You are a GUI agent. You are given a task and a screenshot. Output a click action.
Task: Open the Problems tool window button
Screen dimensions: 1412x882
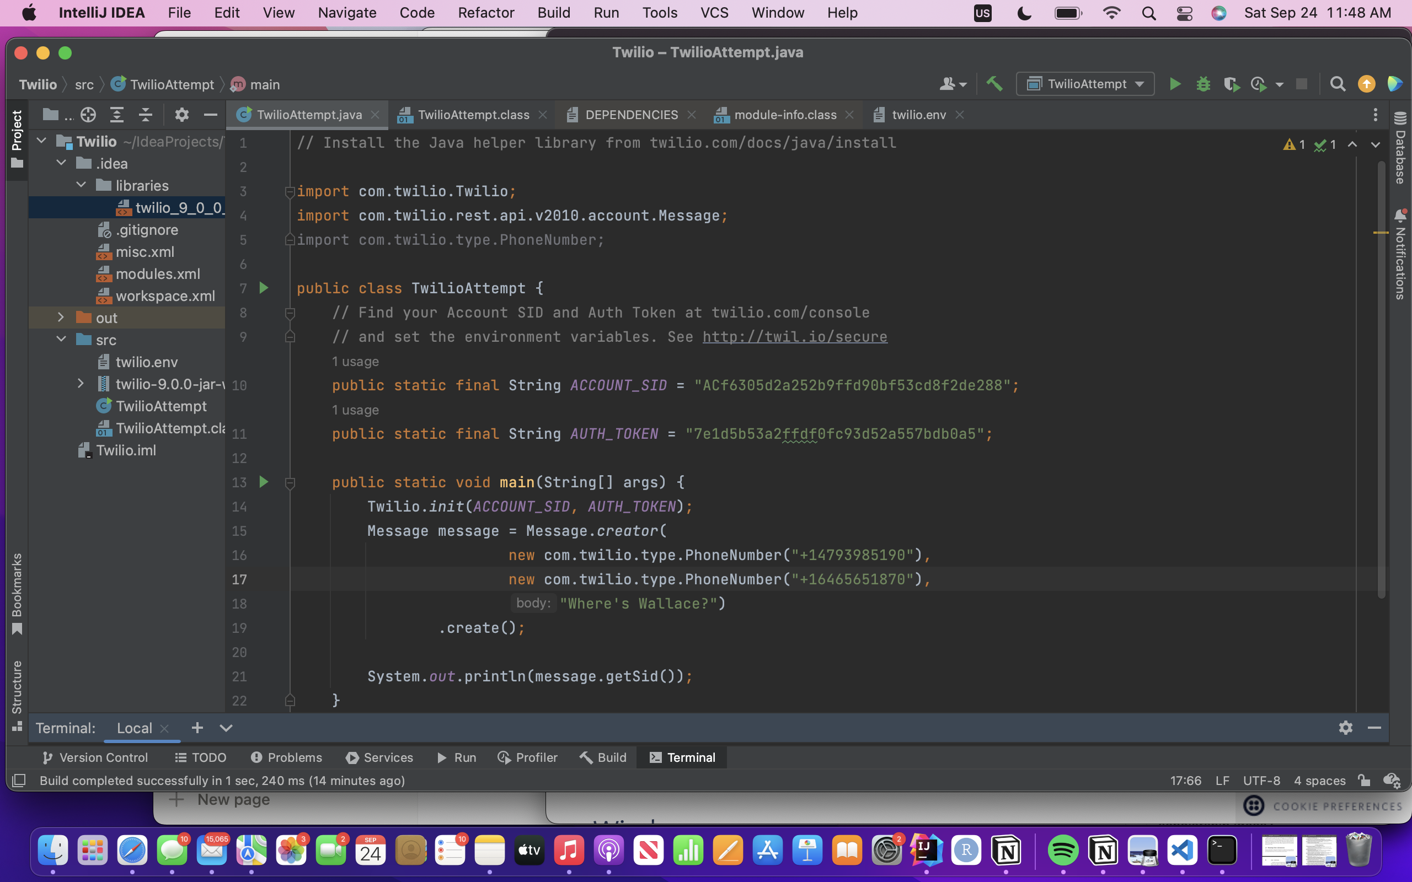pyautogui.click(x=286, y=757)
